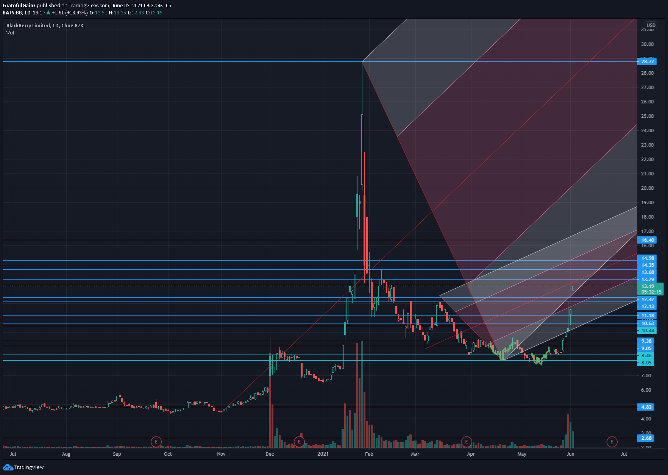Click the USD currency label on price axis

click(x=651, y=25)
